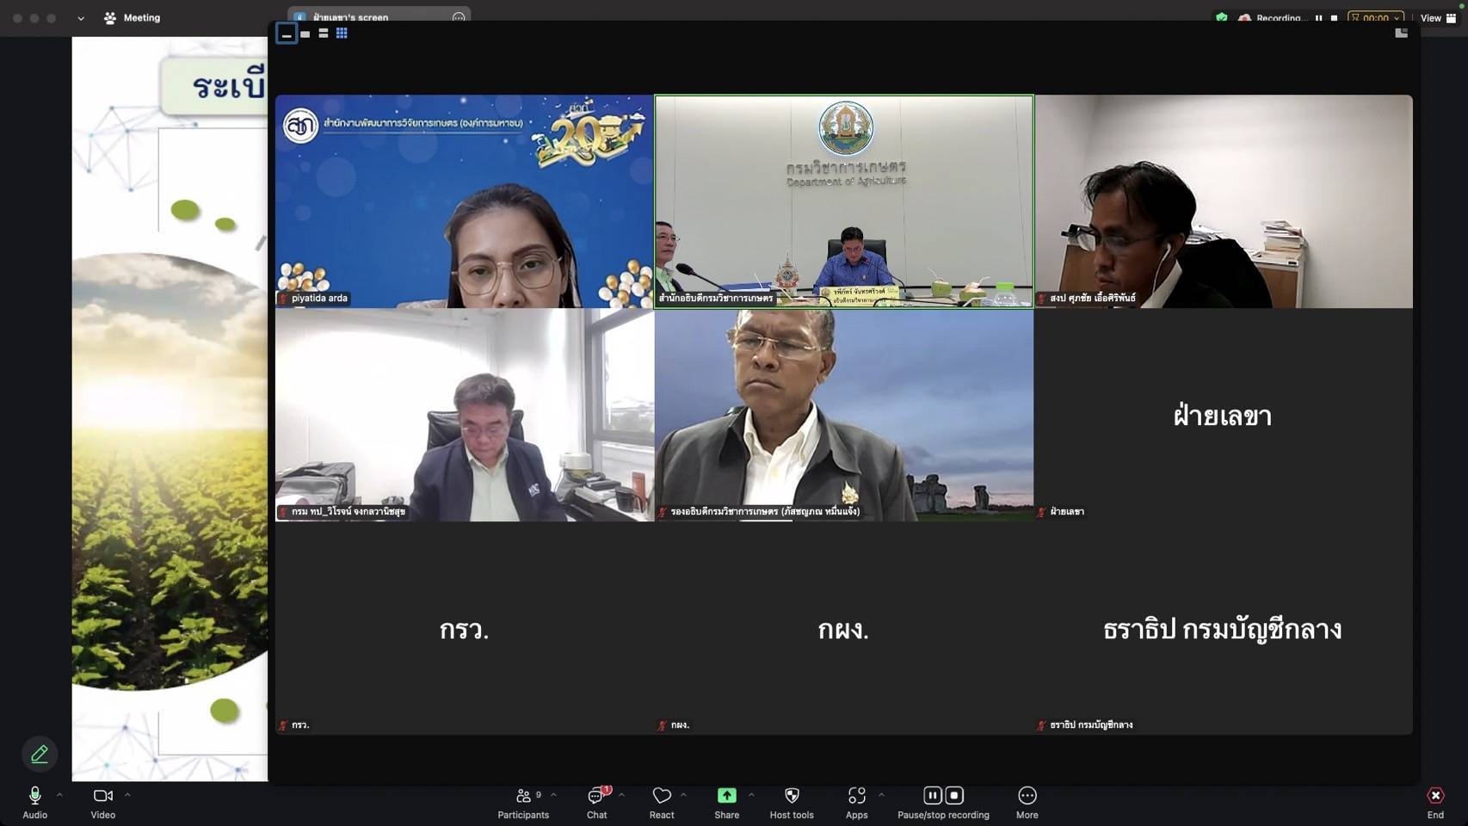Click the Meeting title button
The width and height of the screenshot is (1468, 826).
133,18
